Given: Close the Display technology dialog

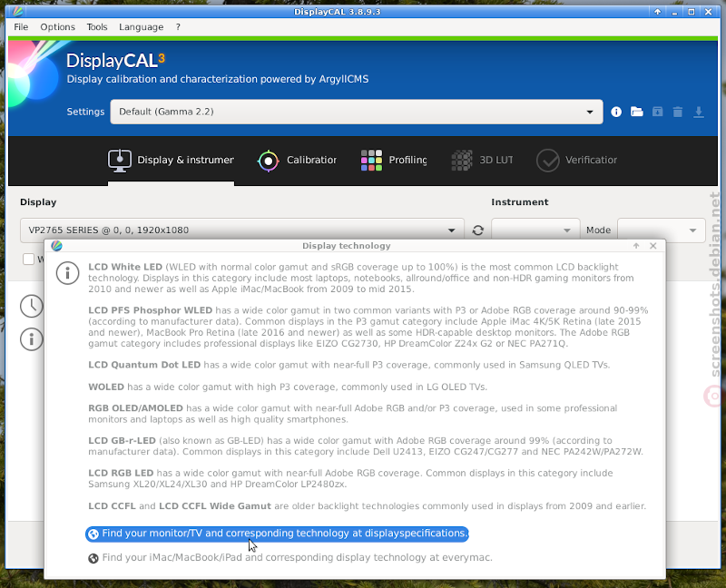Looking at the screenshot, I should (652, 246).
